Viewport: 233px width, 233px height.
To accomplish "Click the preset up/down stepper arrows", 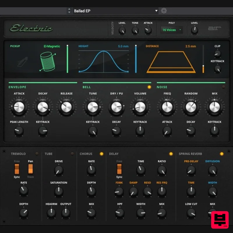I will 69,11.
